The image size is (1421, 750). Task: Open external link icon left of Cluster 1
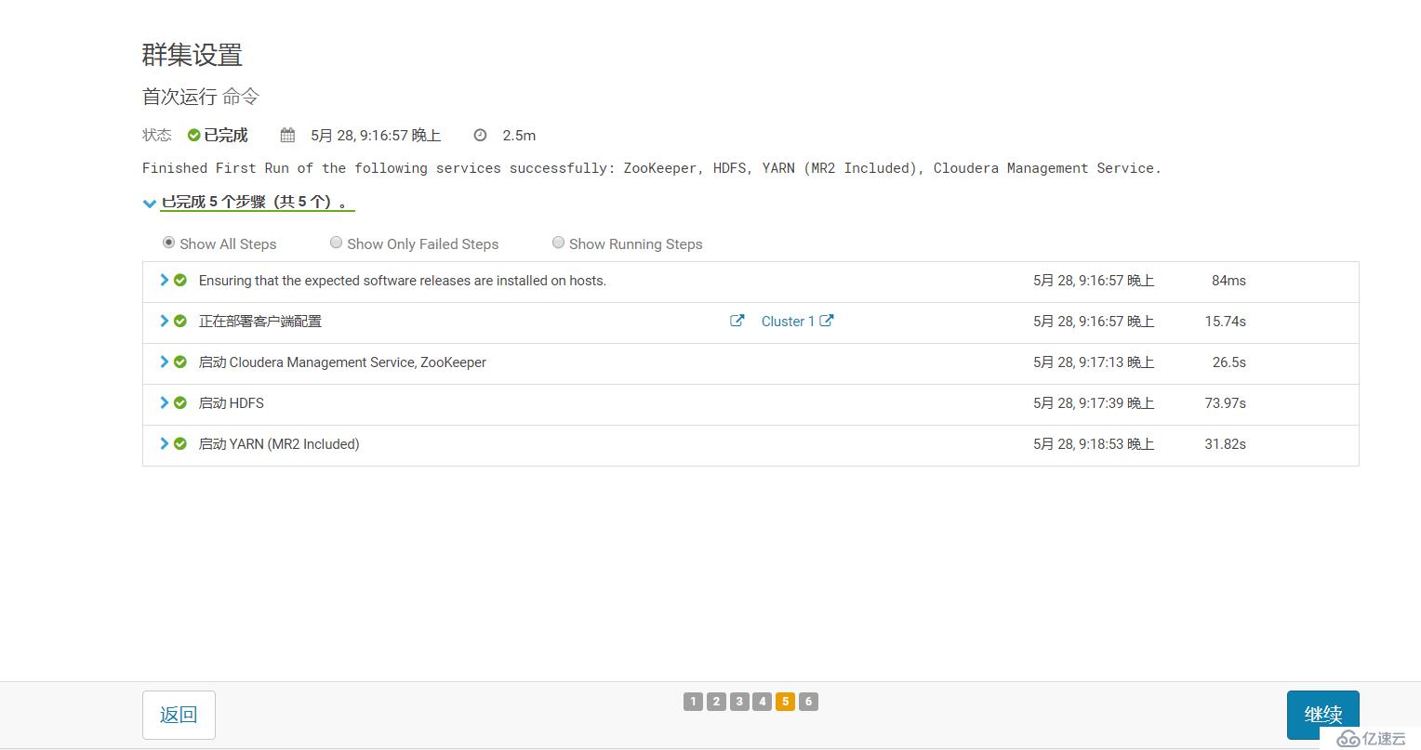(737, 321)
